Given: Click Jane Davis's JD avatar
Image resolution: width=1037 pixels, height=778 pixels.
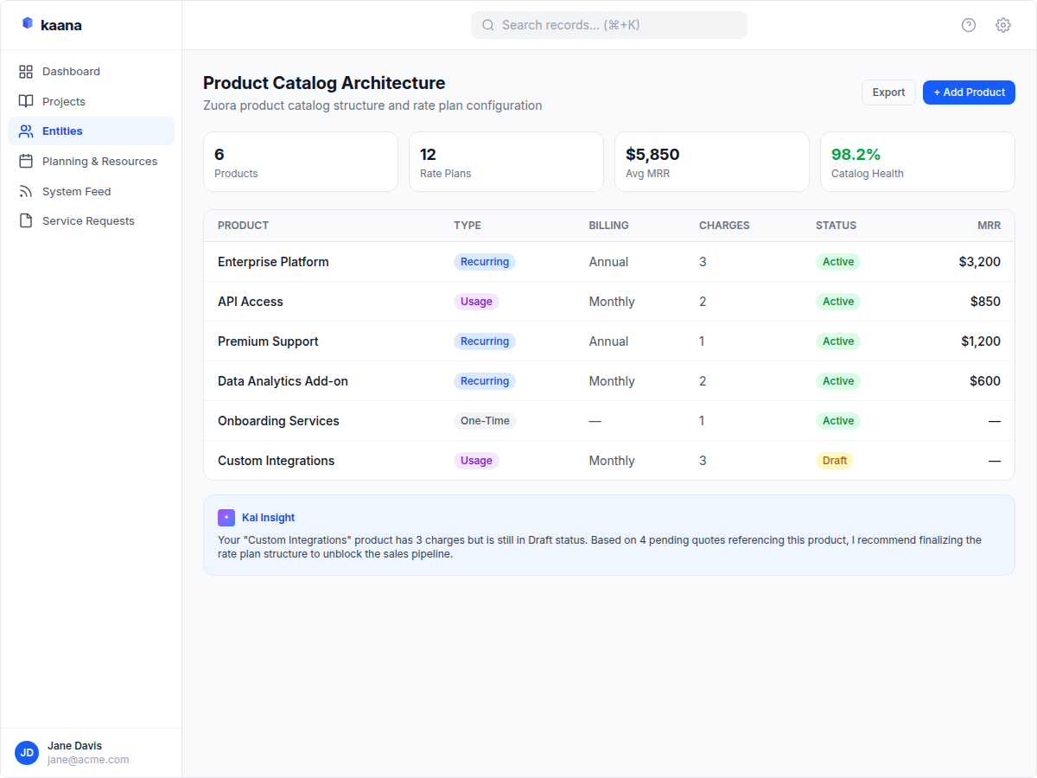Looking at the screenshot, I should [x=27, y=753].
